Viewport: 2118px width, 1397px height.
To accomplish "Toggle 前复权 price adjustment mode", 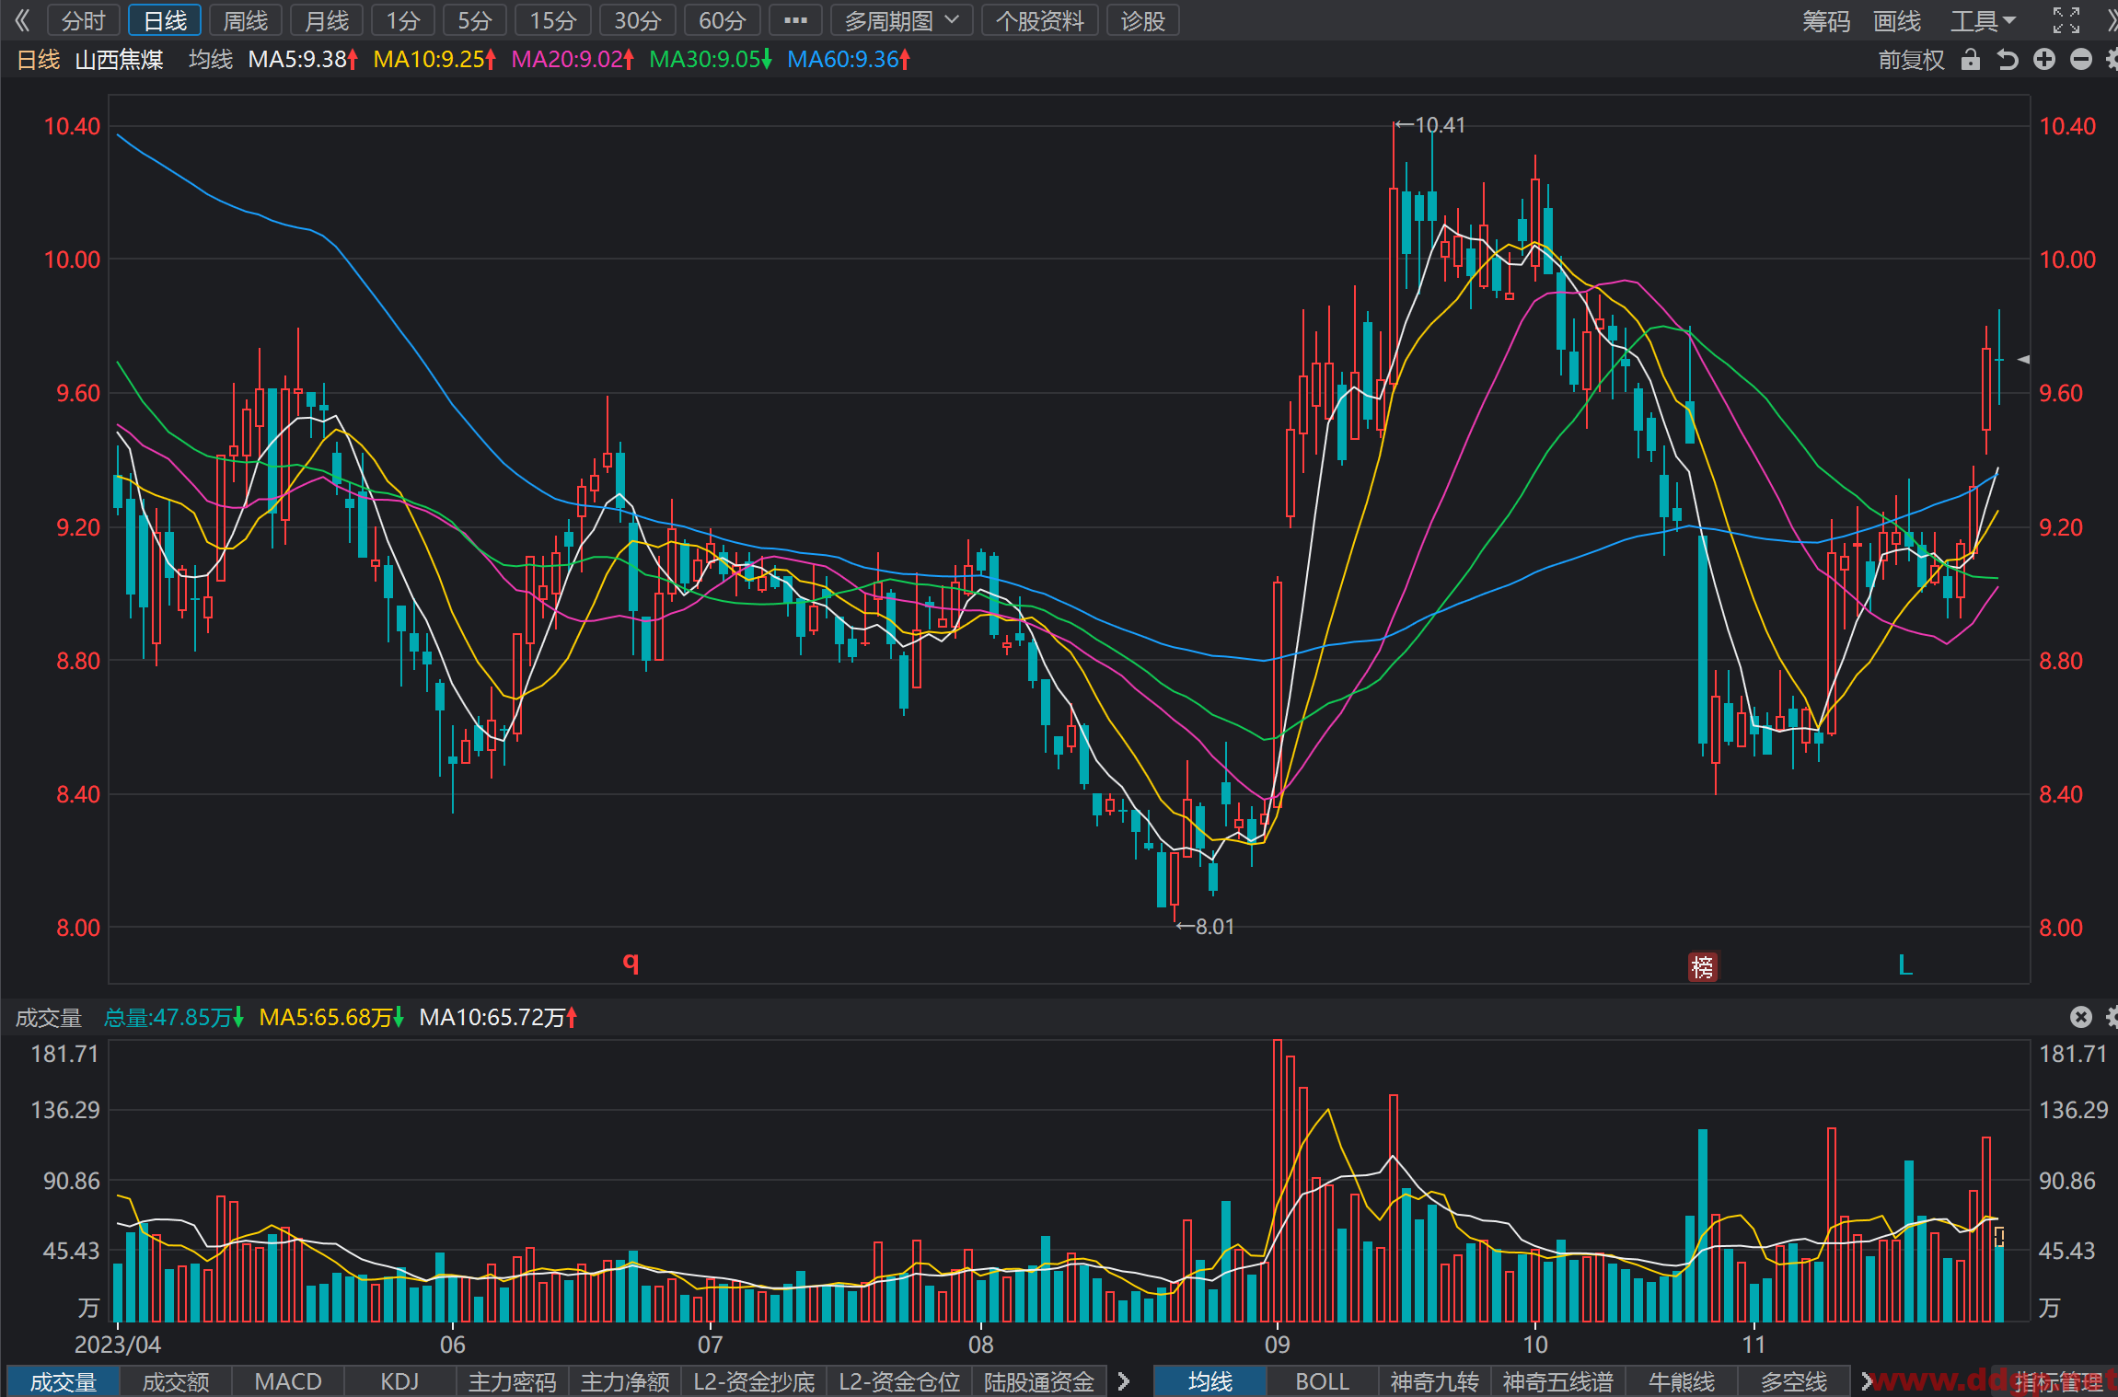I will [x=1911, y=60].
